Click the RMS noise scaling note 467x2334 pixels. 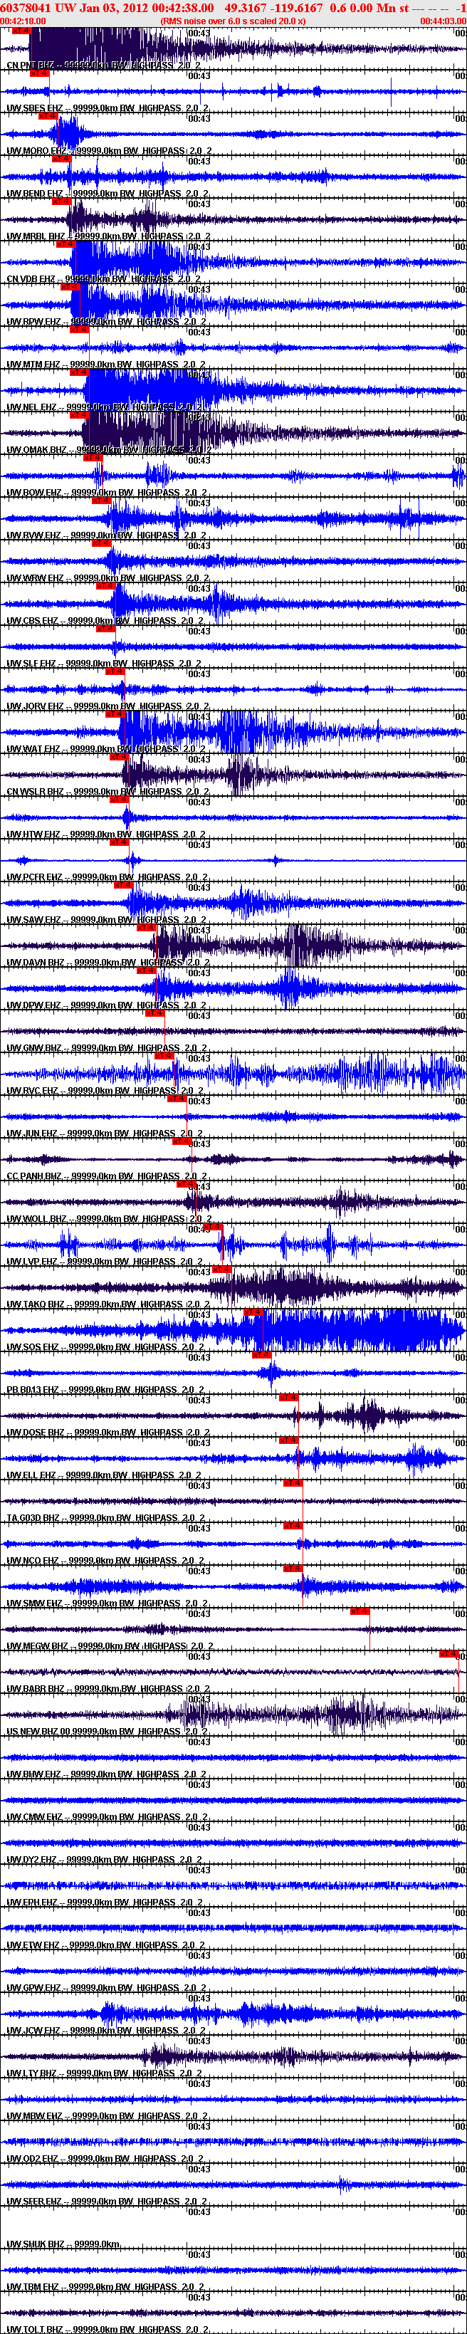tap(233, 21)
